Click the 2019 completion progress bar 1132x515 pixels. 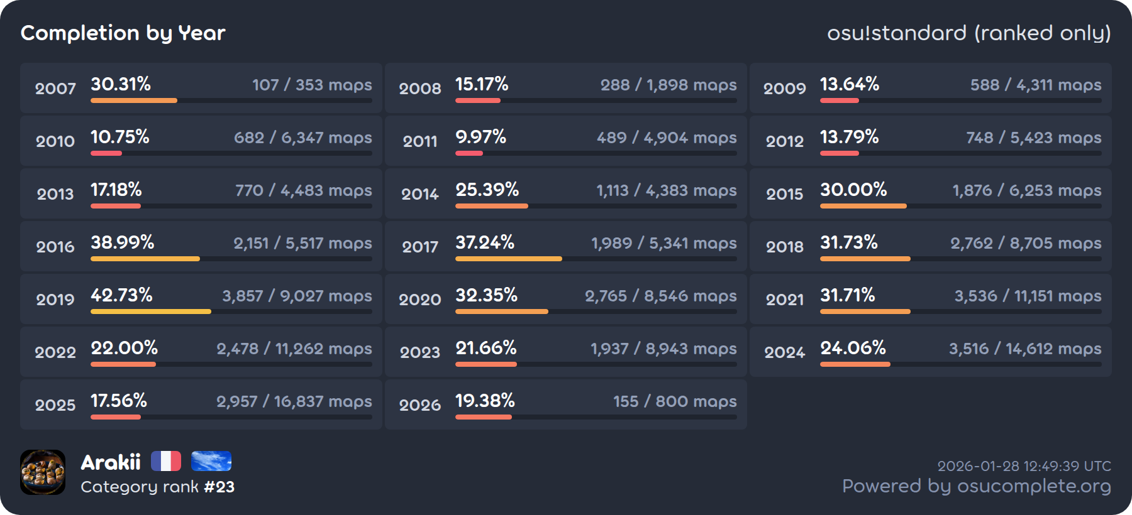[x=231, y=312]
